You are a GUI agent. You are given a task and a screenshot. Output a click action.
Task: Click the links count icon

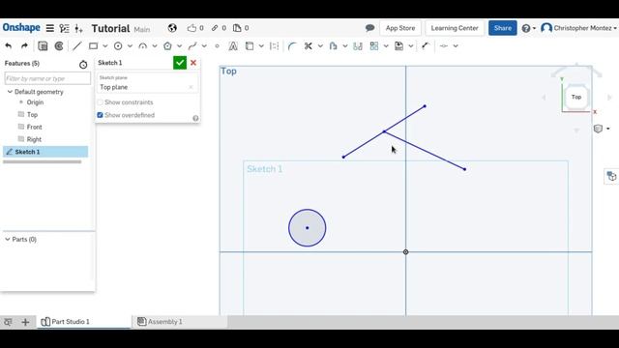[215, 28]
